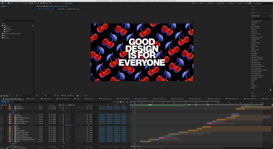Click the motion blur enable icon in timeline
The image size is (273, 149).
123,102
